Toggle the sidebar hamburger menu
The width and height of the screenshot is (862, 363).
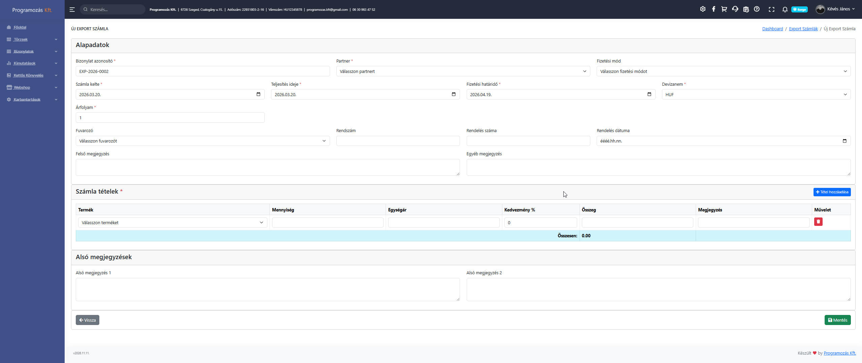[72, 9]
